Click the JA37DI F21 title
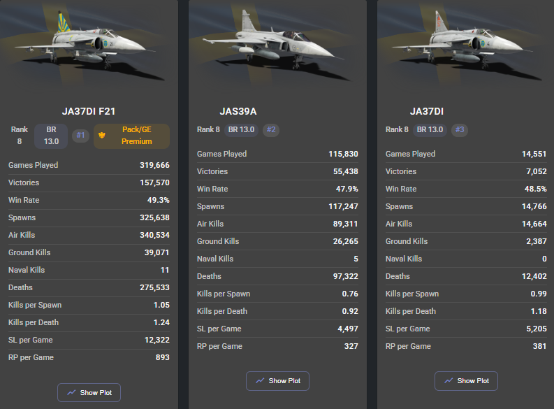Screen dimensions: 554x409 pos(89,111)
